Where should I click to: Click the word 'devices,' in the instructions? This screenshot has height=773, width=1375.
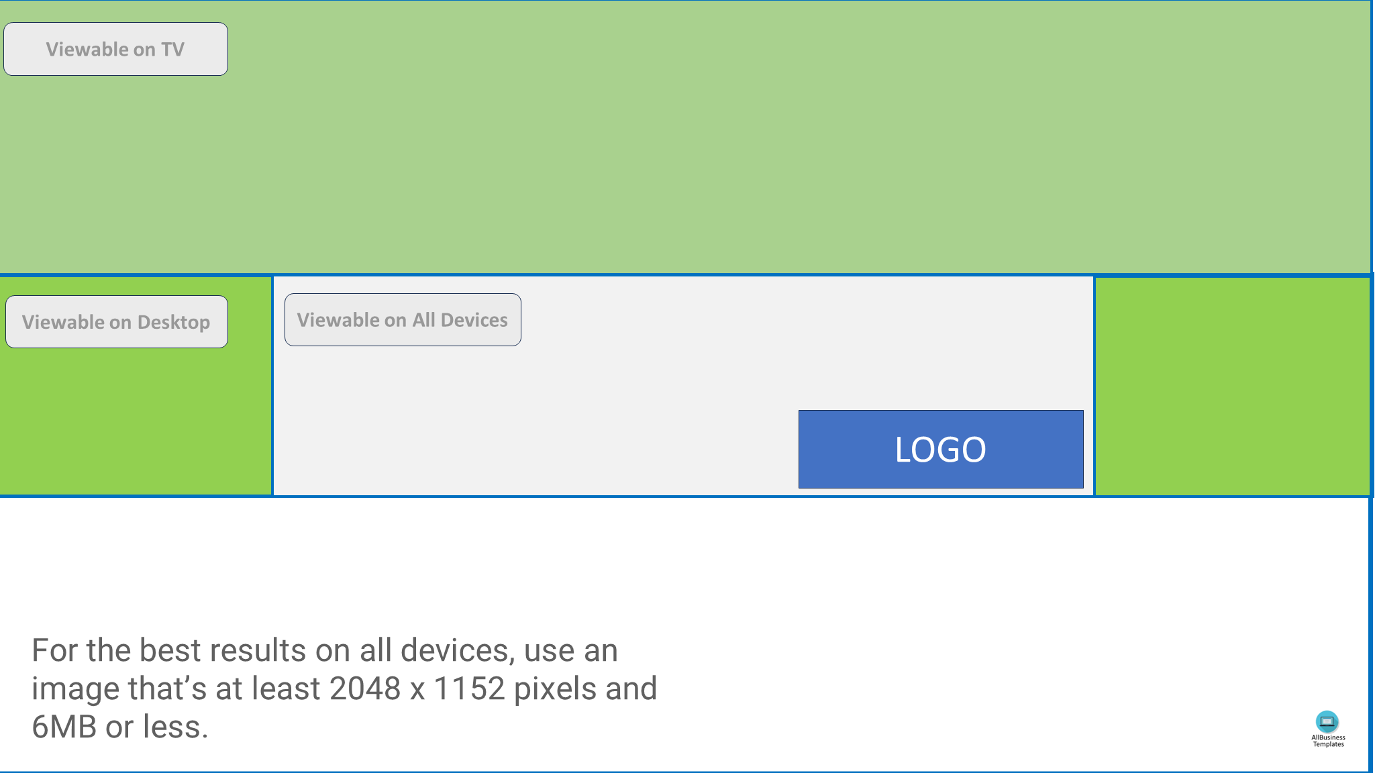pos(458,650)
